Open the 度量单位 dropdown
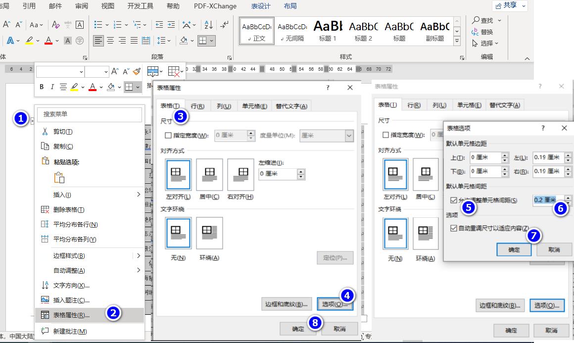The height and width of the screenshot is (343, 574). coord(349,136)
